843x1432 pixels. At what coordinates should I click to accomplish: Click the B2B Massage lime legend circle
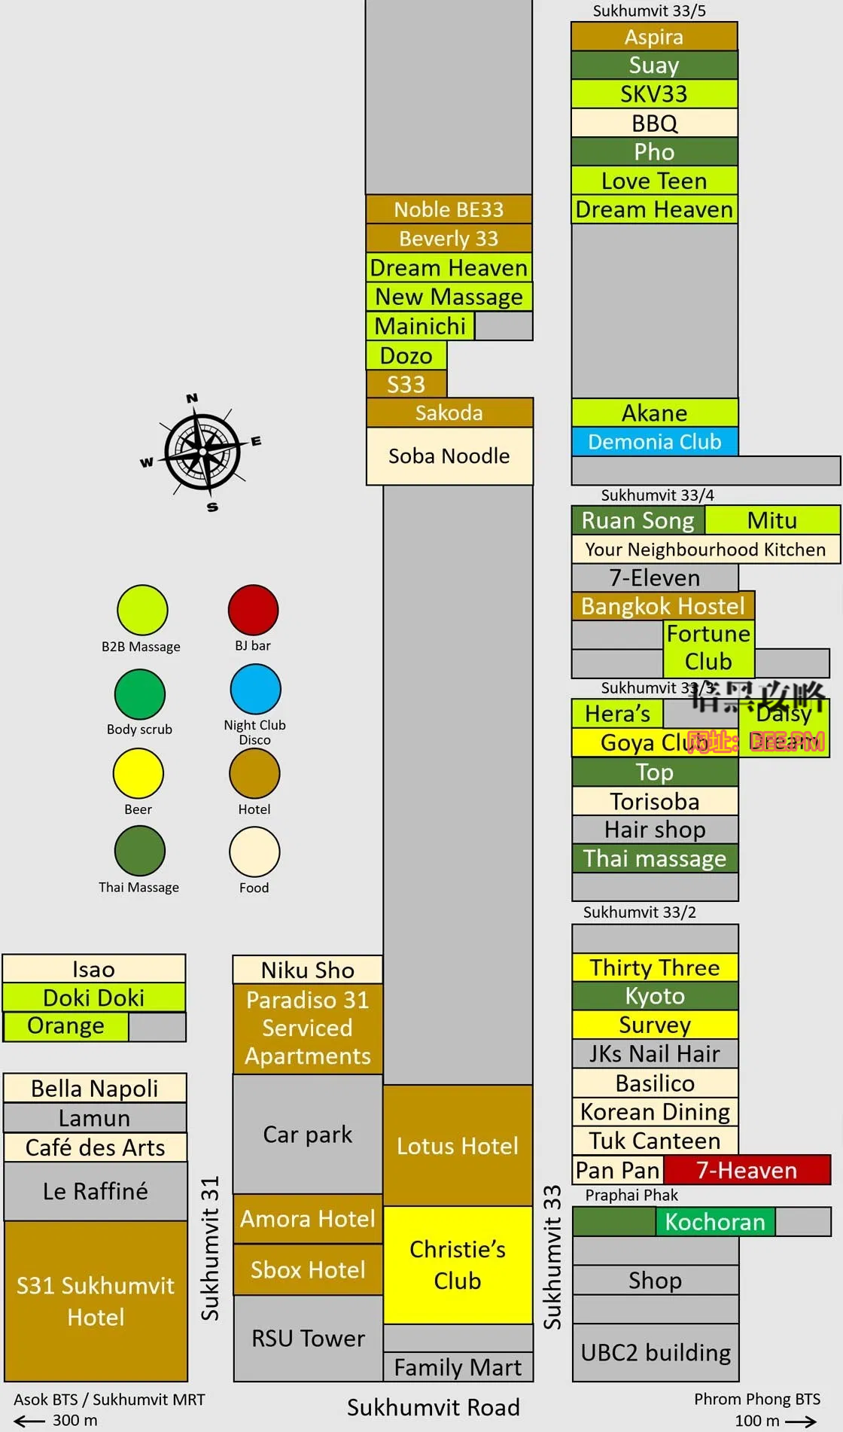click(142, 610)
